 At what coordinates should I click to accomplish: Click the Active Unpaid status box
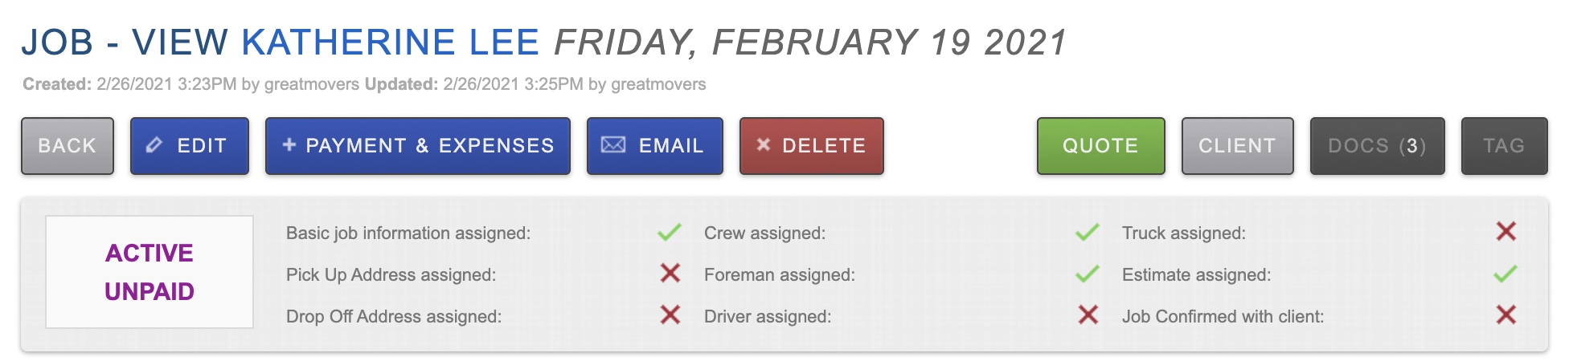point(150,272)
